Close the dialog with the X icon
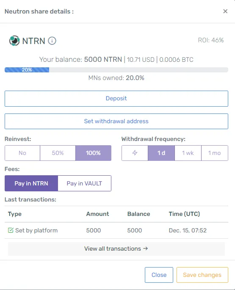 (x=225, y=11)
